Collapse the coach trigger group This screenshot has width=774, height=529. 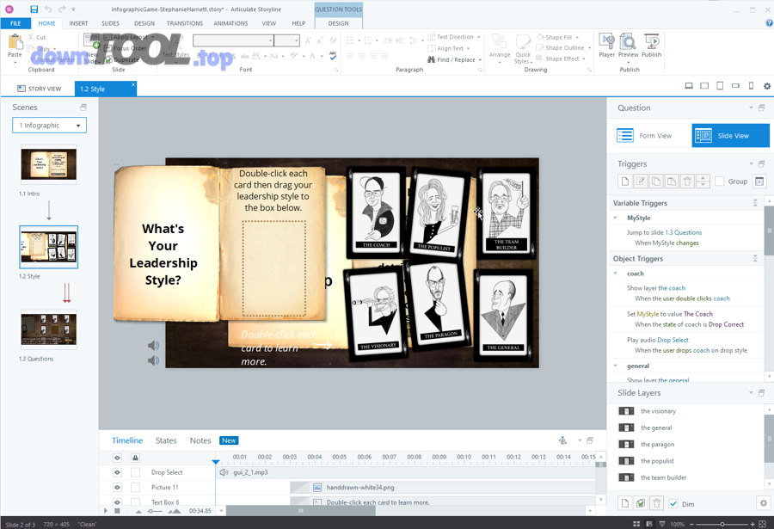615,274
